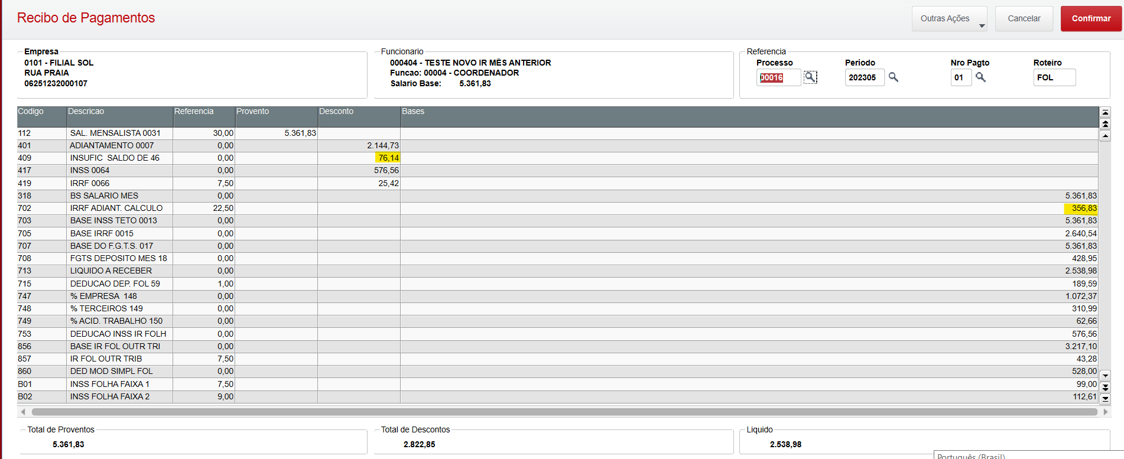1124x459 pixels.
Task: Click the page-down arrow of the table
Action: click(x=1105, y=388)
